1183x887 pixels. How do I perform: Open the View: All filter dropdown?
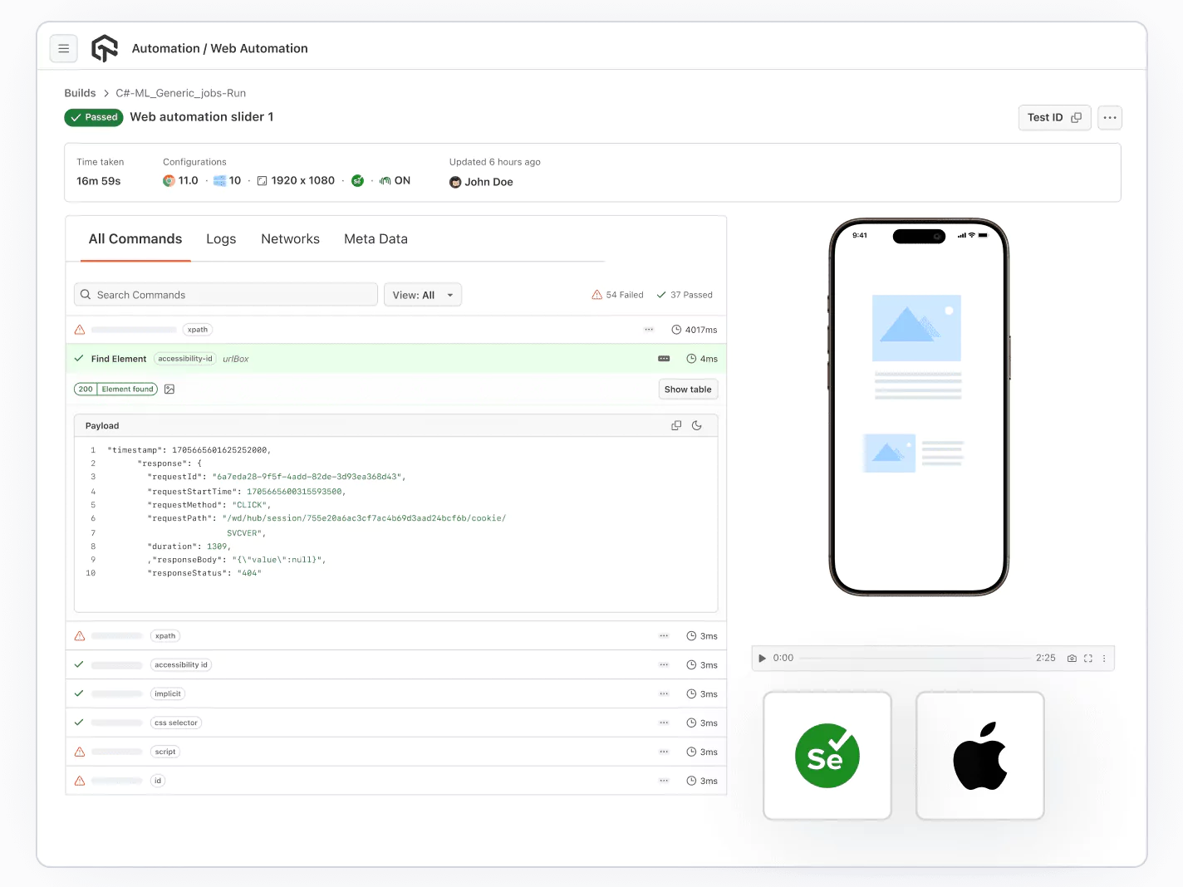click(422, 294)
